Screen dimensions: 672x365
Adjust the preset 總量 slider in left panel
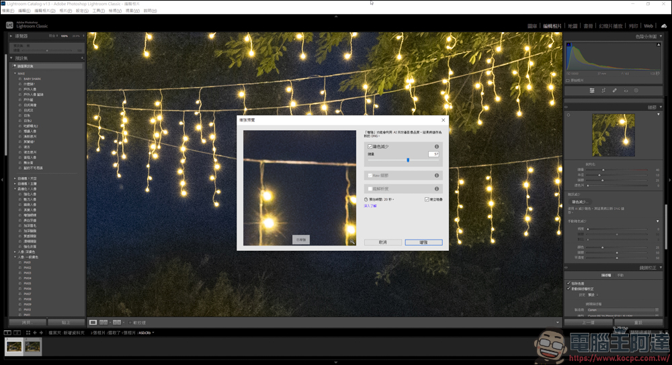47,50
